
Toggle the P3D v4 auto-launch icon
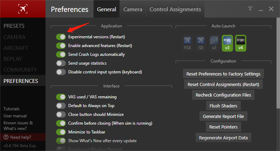[x=241, y=43]
